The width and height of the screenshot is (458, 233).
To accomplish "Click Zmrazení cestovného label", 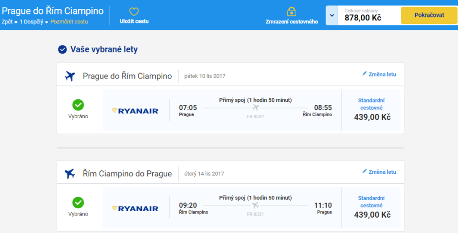I will pyautogui.click(x=292, y=22).
